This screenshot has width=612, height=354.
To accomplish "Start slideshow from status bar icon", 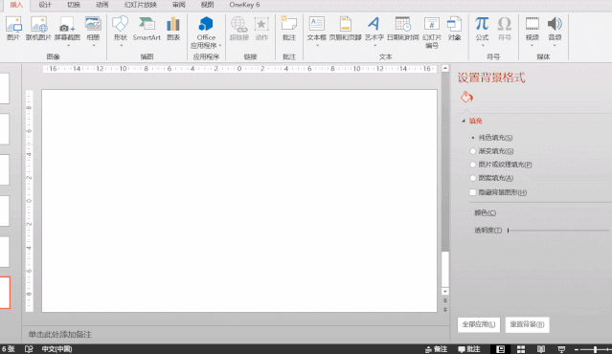I will click(561, 349).
